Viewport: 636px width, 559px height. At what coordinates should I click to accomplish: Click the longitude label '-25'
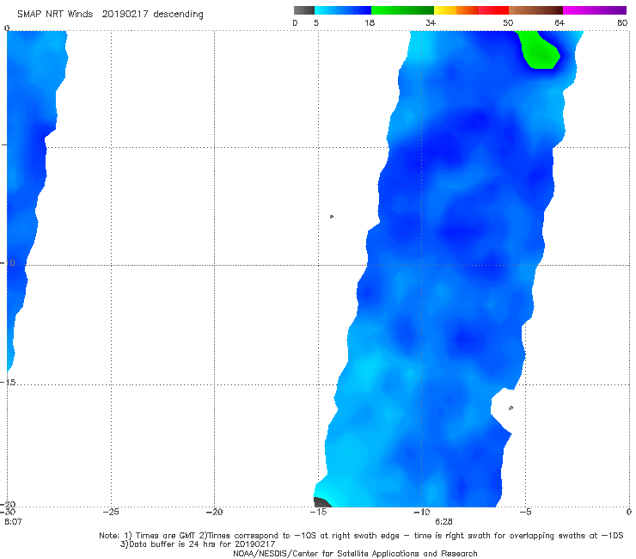pos(111,512)
